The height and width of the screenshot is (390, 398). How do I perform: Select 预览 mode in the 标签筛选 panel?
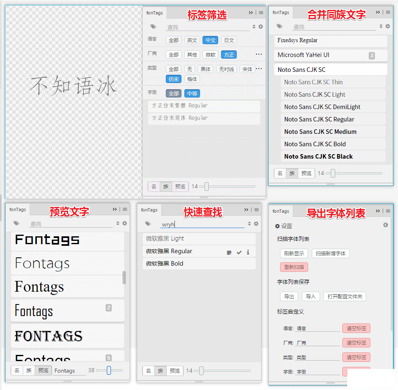pyautogui.click(x=180, y=187)
